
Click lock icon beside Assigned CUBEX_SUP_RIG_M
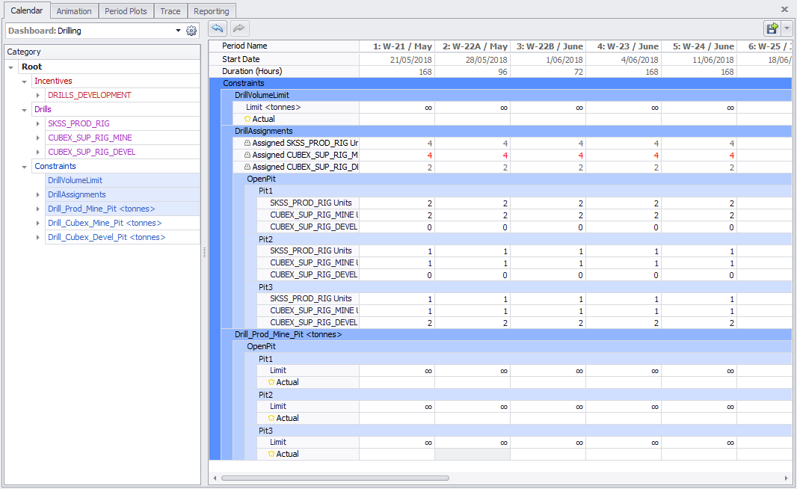tap(247, 155)
